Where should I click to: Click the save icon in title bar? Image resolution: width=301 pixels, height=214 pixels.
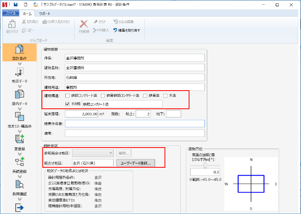15,5
